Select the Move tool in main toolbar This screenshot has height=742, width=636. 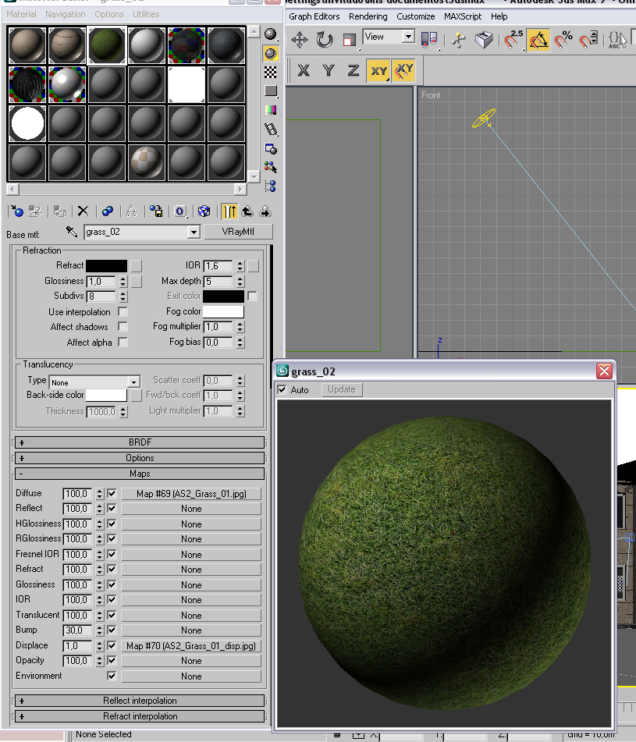click(300, 40)
